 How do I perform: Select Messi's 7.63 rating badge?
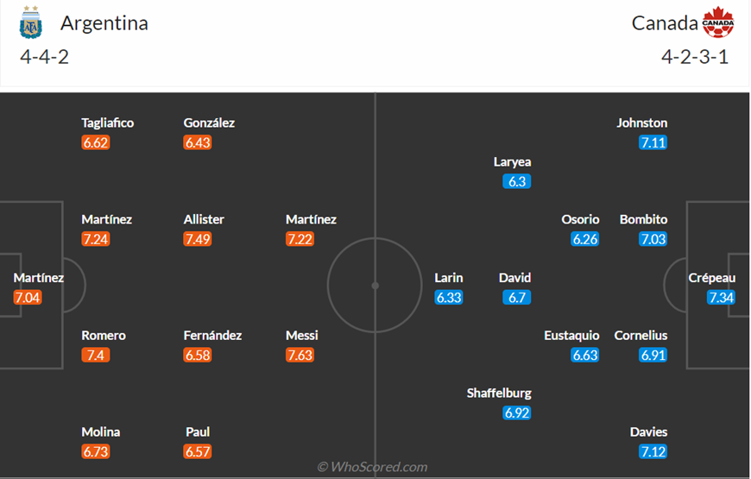(x=300, y=355)
